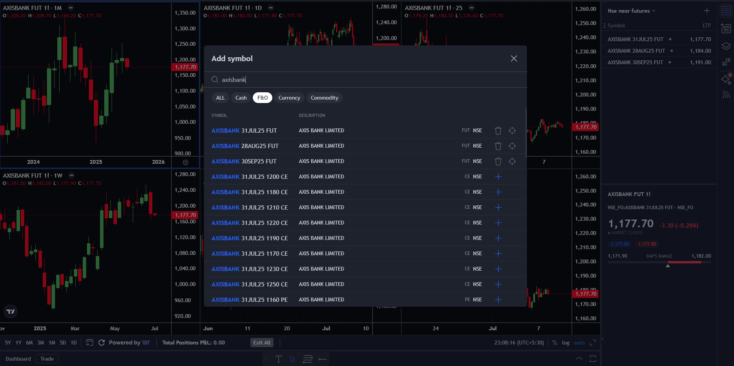Click the plus icon in watchlist header
734x366 pixels.
coord(707,11)
